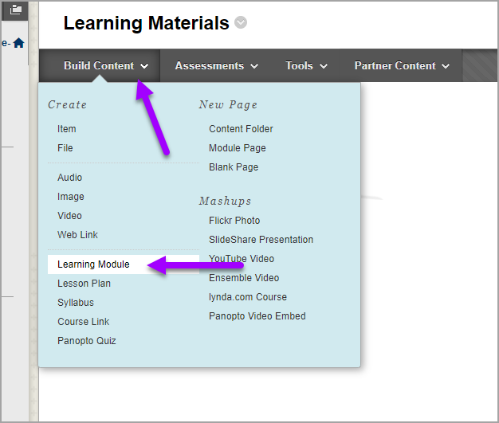Screen dimensions: 499x423
Task: Choose SlideShare Presentation mashup
Action: [261, 240]
